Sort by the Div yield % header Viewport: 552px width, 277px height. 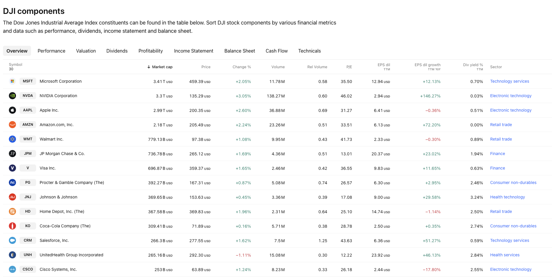[473, 65]
